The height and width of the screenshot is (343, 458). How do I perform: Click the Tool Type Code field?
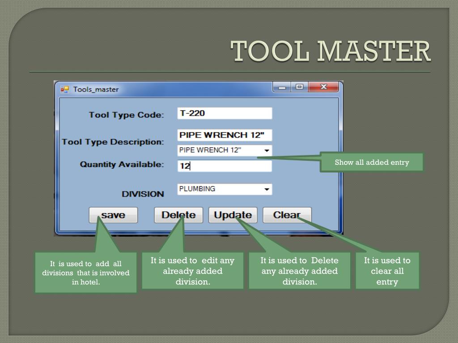point(225,113)
